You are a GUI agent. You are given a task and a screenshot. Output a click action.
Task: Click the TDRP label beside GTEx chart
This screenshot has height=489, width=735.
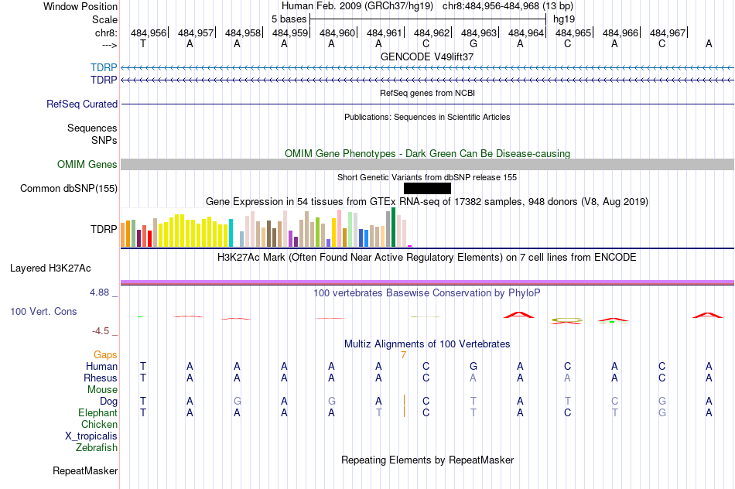click(104, 229)
